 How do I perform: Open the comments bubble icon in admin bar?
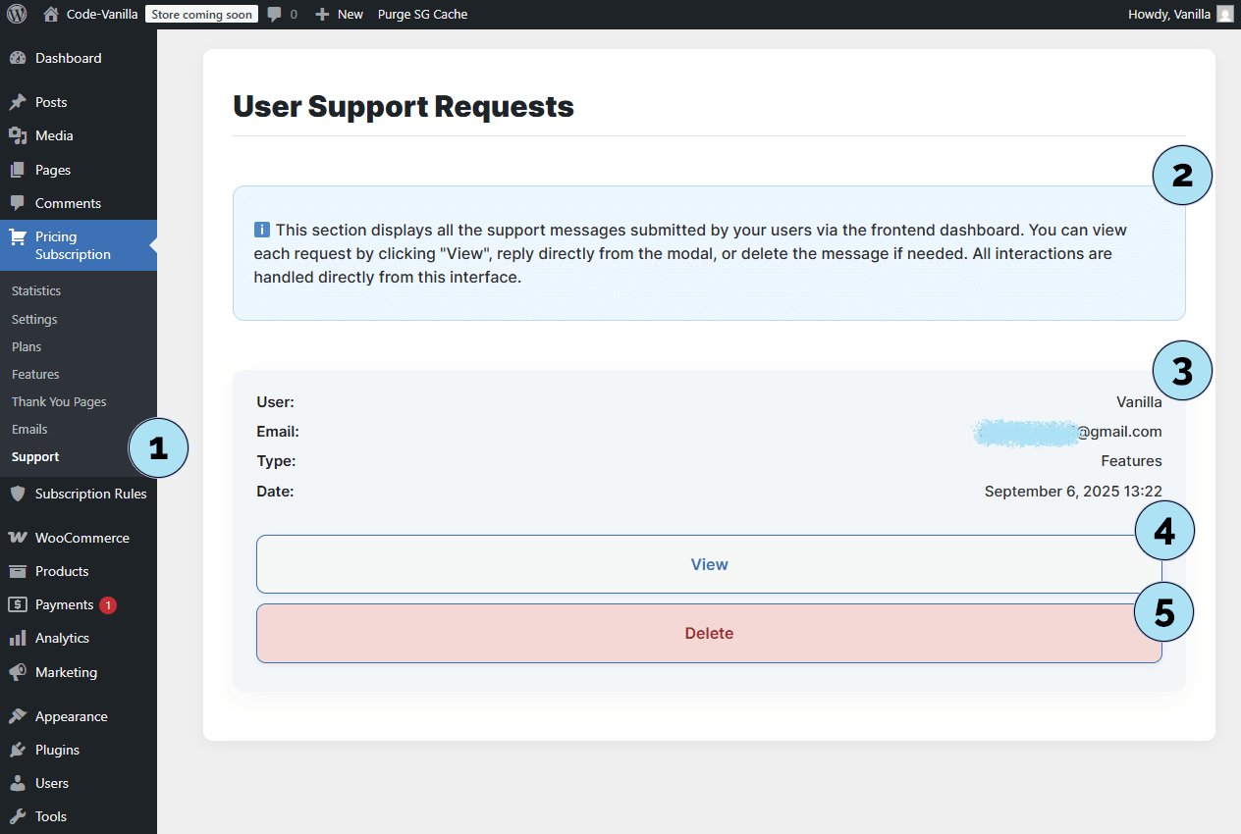(x=275, y=14)
